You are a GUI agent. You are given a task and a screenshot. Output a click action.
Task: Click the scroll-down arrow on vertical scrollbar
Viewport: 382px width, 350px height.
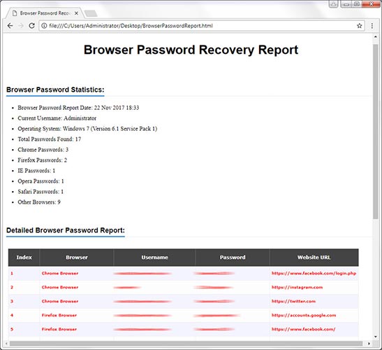[376, 337]
